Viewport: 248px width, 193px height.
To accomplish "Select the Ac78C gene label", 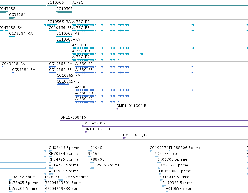I will (x=78, y=3).
